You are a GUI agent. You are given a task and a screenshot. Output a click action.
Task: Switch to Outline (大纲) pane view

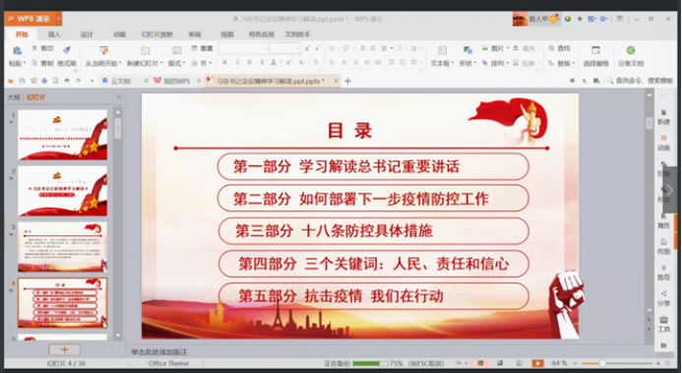pyautogui.click(x=14, y=97)
